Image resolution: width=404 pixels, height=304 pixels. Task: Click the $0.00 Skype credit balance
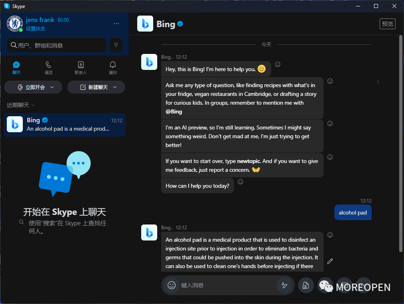pos(63,20)
